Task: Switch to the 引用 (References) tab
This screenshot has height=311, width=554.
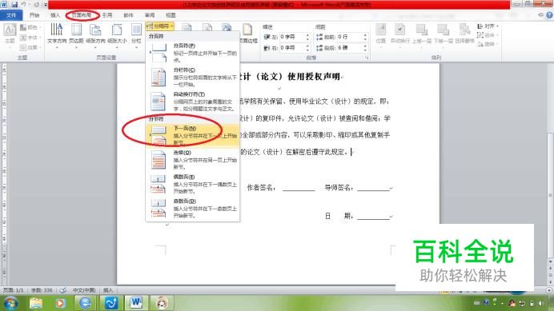Action: pos(107,15)
